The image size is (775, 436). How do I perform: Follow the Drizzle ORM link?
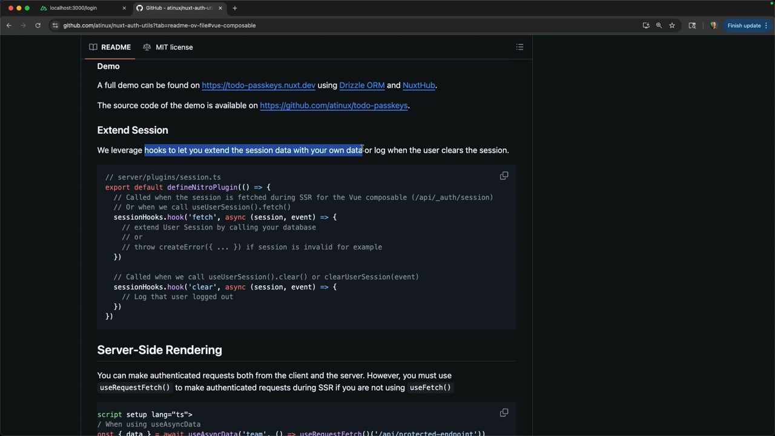tap(361, 85)
